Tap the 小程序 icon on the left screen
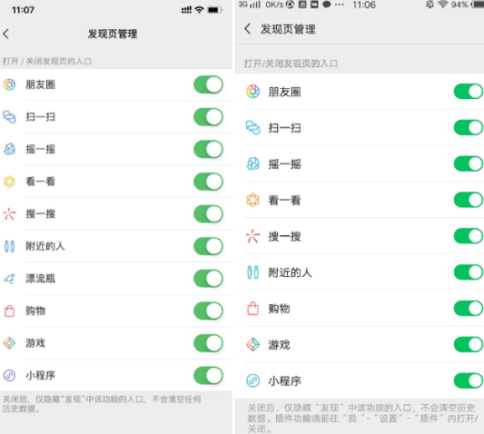Image resolution: width=484 pixels, height=434 pixels. tap(10, 375)
